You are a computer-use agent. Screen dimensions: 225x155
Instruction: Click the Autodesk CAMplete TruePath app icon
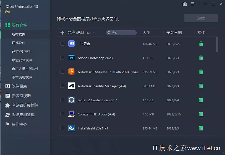pyautogui.click(x=71, y=72)
